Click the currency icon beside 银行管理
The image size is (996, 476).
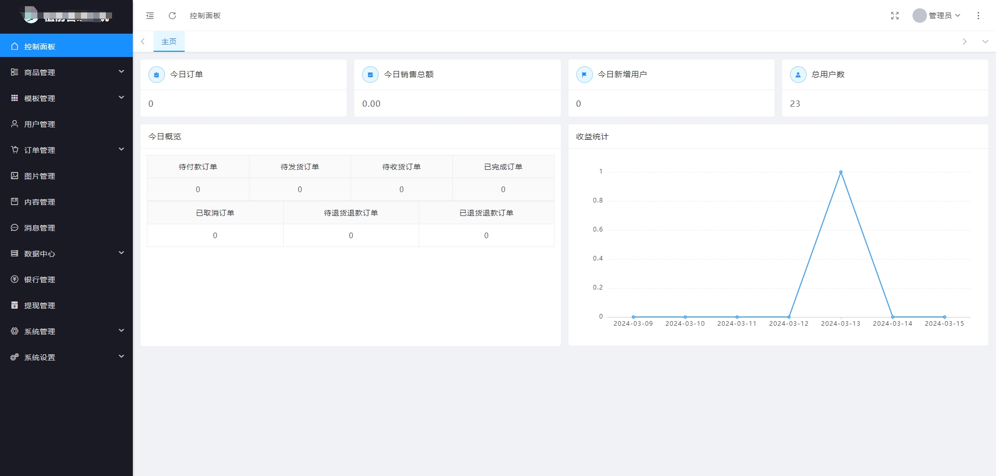coord(15,279)
